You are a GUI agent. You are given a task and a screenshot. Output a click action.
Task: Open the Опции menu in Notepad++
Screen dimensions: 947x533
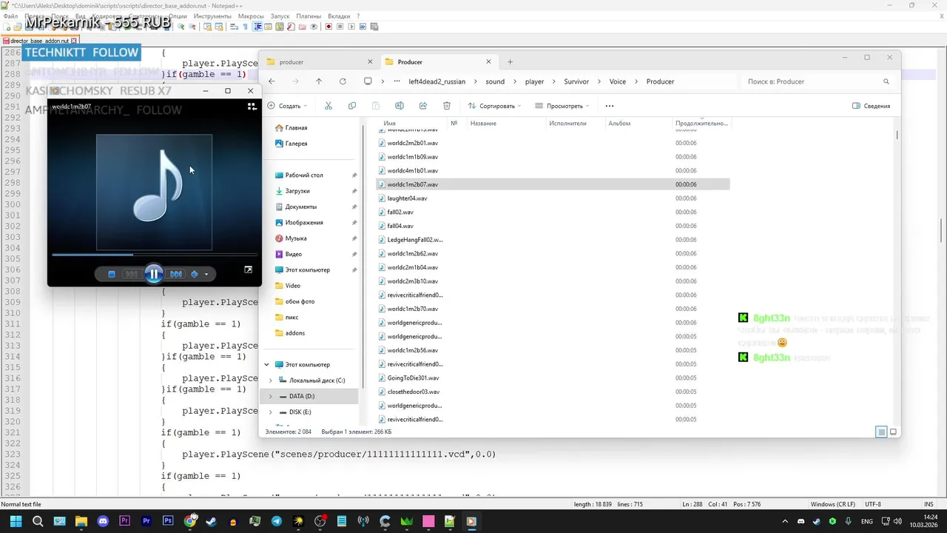[x=178, y=16]
